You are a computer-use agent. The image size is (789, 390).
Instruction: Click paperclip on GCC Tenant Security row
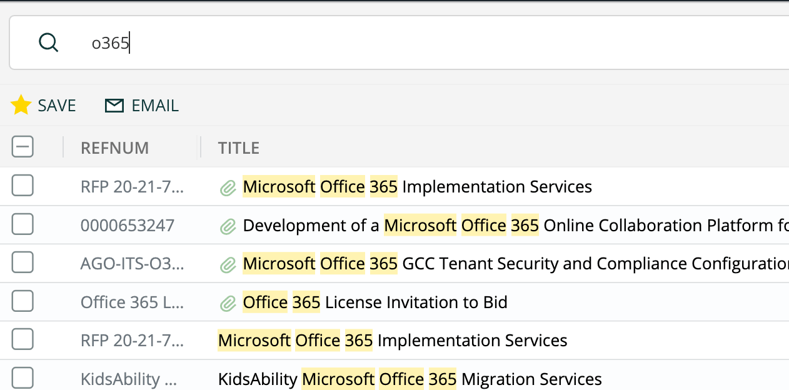(228, 264)
